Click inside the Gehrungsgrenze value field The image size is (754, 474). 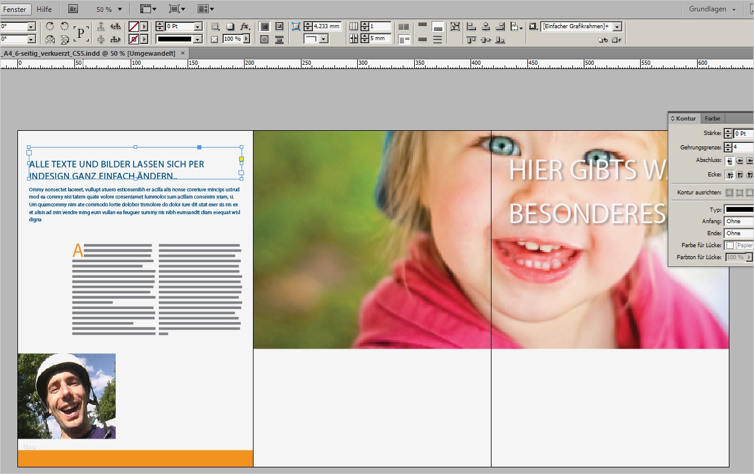click(x=743, y=147)
